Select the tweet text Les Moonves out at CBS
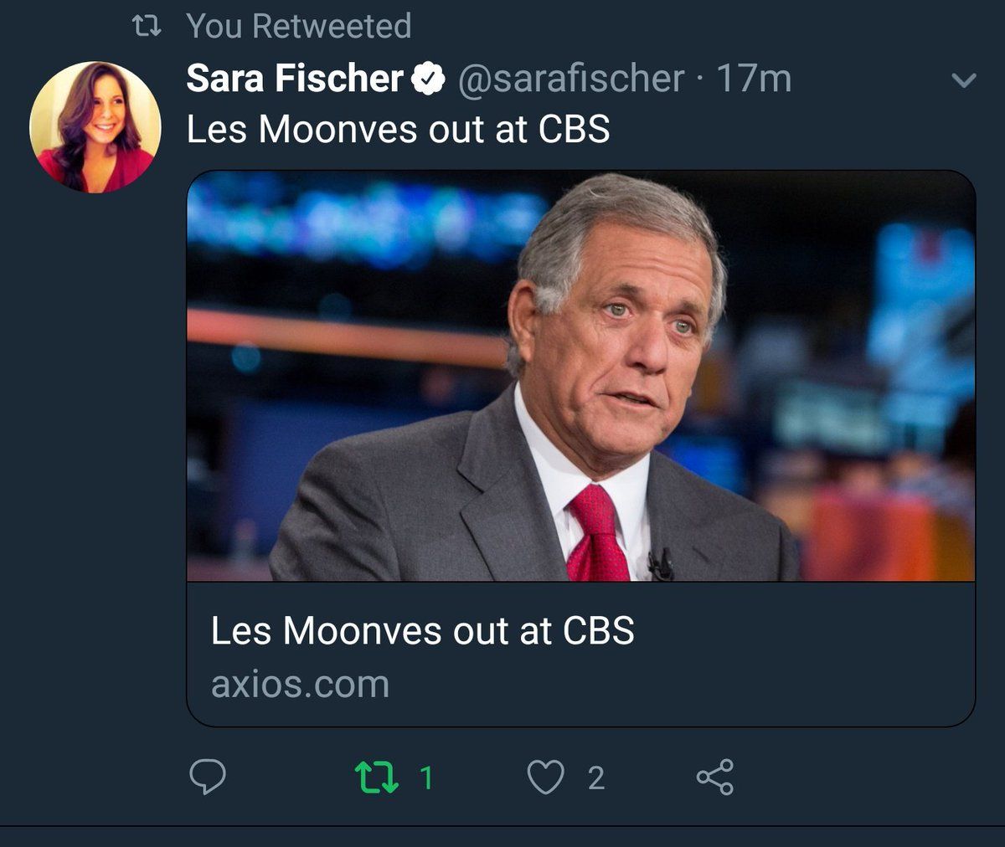 [x=399, y=130]
